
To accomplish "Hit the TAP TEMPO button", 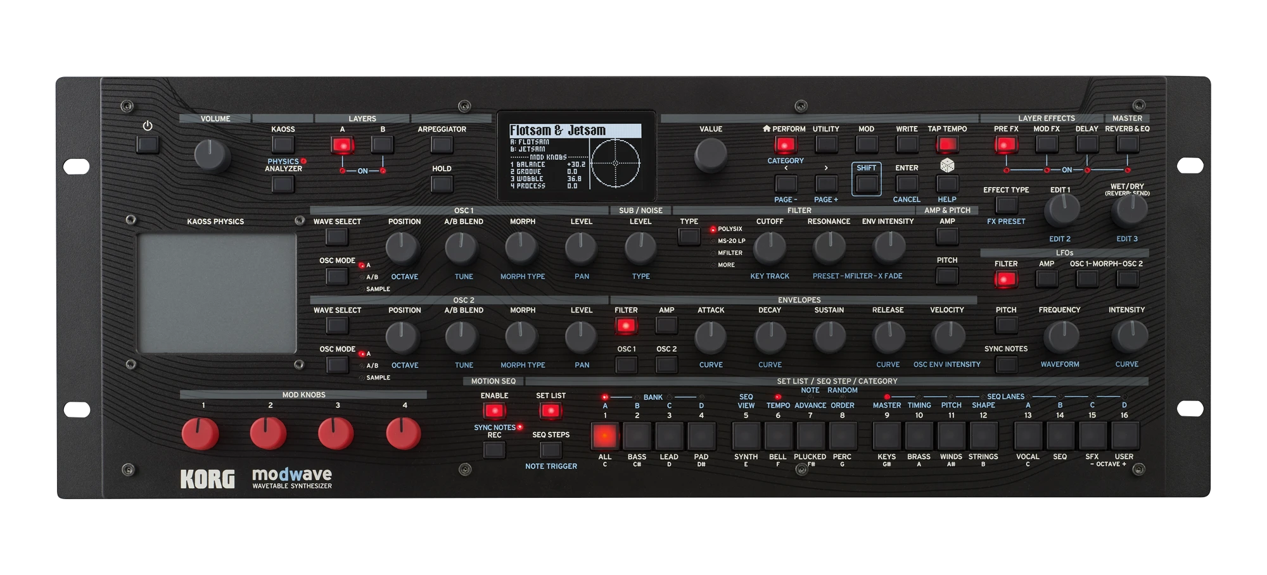I will coord(947,145).
